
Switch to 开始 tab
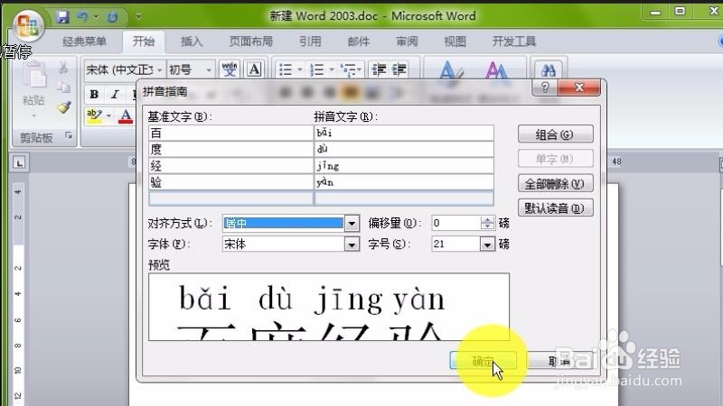[144, 42]
